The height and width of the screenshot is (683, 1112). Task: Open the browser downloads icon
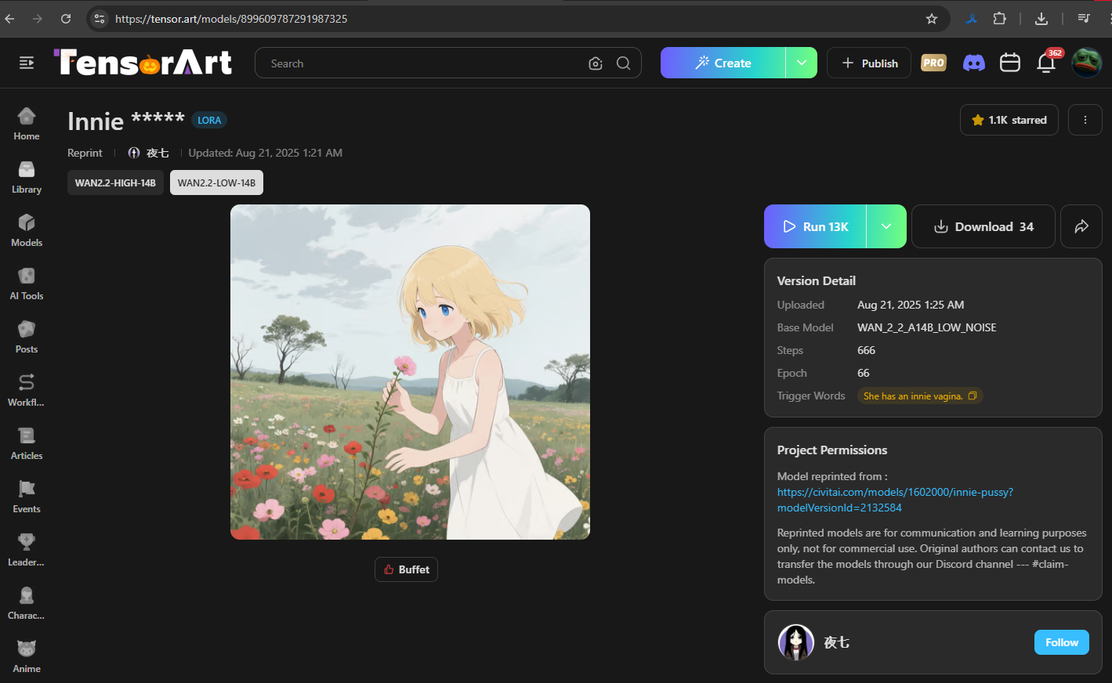click(x=1041, y=19)
